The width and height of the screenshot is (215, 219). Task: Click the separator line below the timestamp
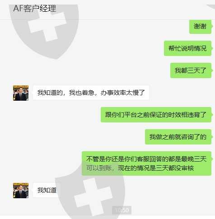point(107,215)
